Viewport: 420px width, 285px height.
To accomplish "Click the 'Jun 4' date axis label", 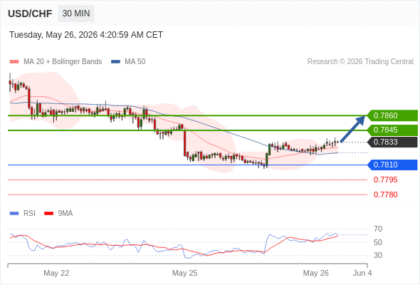I will (x=362, y=273).
